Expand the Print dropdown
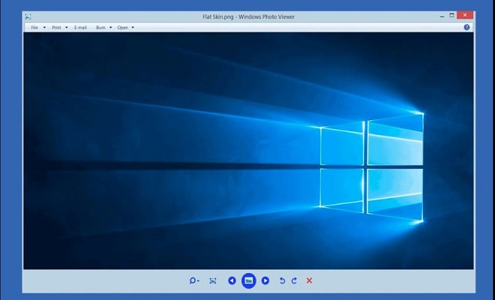Screen dimensions: 495x300 point(58,27)
